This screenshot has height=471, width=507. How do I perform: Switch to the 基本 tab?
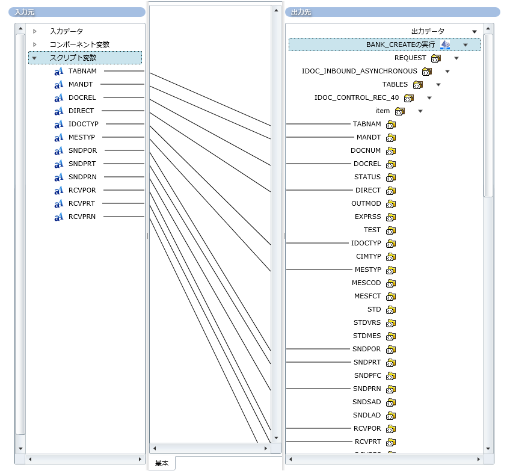click(x=162, y=463)
